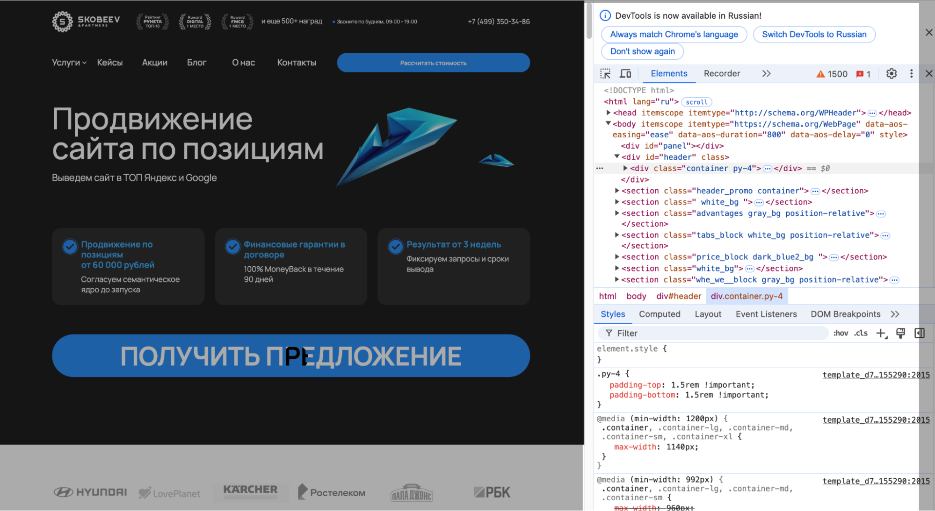935x511 pixels.
Task: Expand the tabs_block white_bg section node
Action: [x=617, y=235]
